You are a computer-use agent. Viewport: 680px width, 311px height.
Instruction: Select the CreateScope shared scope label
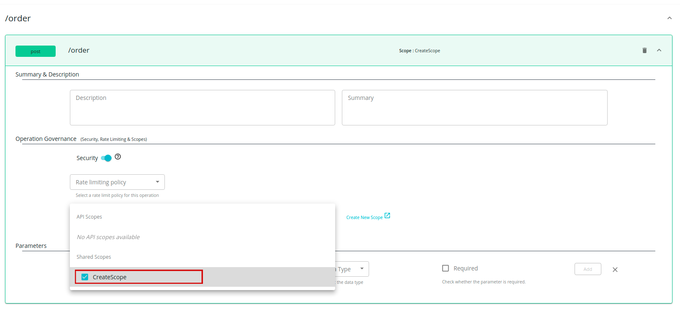(x=110, y=277)
